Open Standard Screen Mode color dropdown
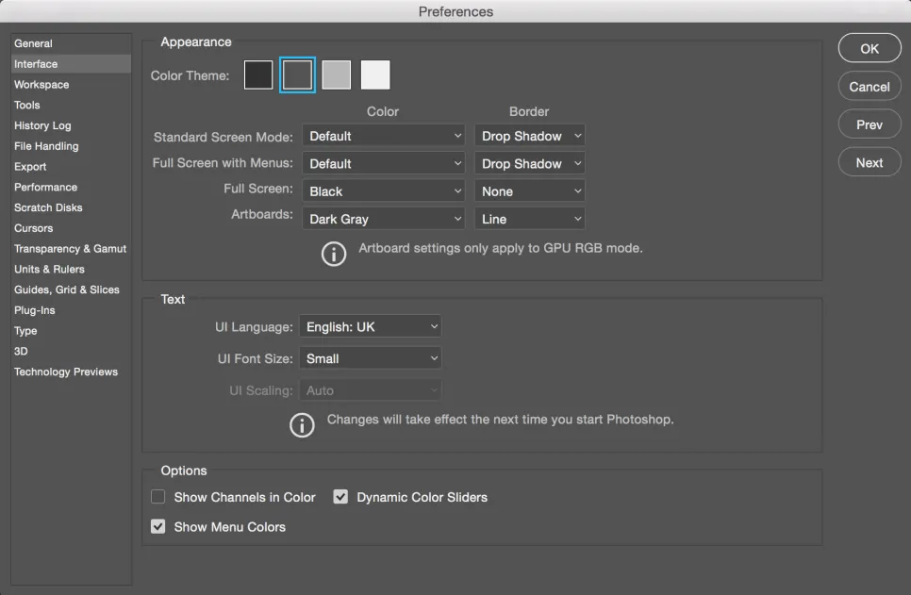911x595 pixels. 384,136
